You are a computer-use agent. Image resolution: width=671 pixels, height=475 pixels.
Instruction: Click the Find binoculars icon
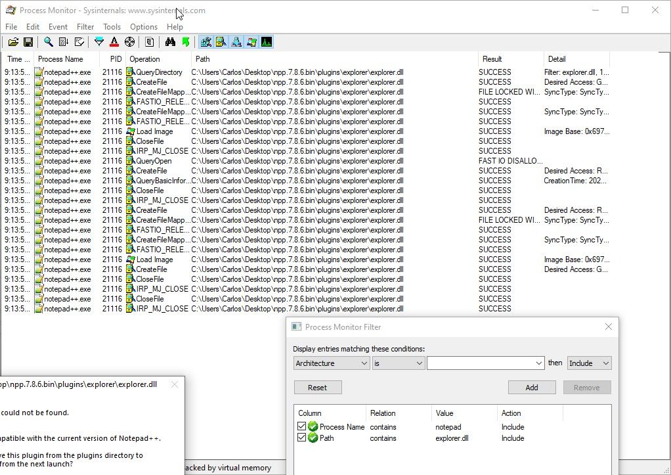click(x=170, y=42)
